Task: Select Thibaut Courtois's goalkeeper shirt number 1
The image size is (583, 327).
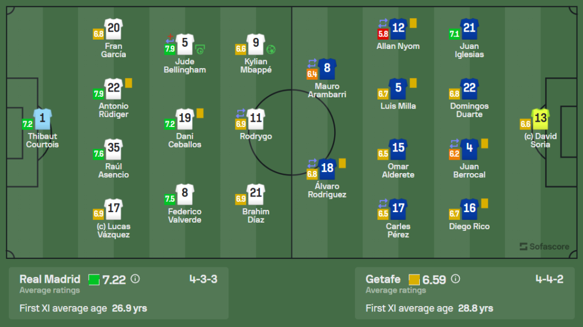Action: point(42,119)
